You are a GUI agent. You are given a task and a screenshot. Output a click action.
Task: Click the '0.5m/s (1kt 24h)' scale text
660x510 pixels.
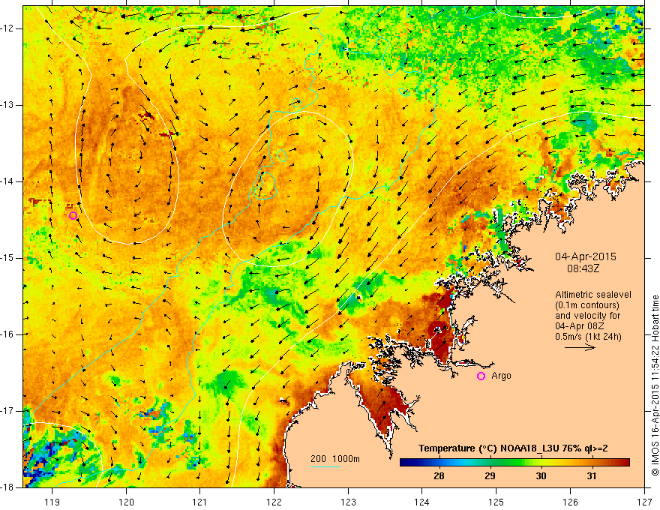(588, 337)
